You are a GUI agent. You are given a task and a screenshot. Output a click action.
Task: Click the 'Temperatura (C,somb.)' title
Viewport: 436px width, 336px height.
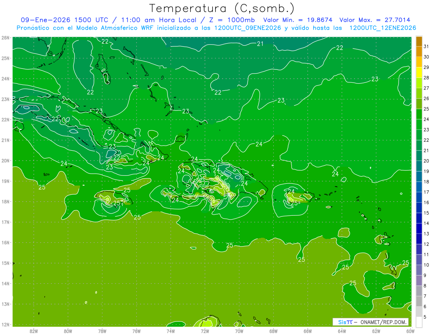[x=222, y=8]
